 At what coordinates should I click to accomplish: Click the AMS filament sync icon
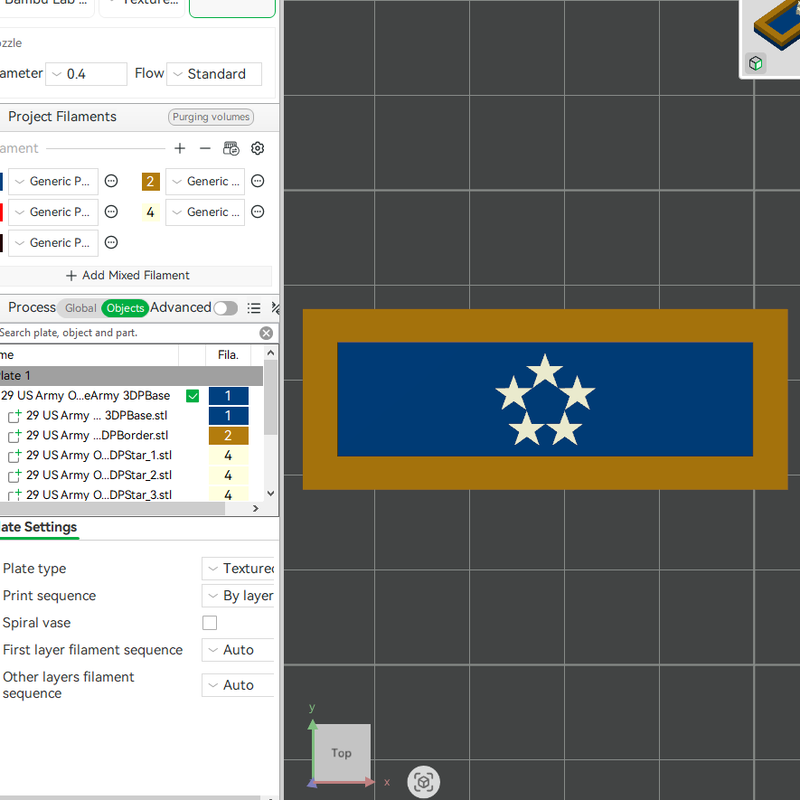(x=231, y=148)
